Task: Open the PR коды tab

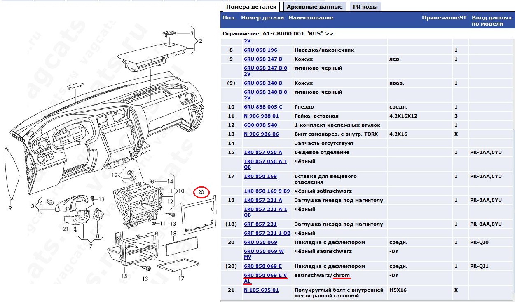Action: click(365, 7)
